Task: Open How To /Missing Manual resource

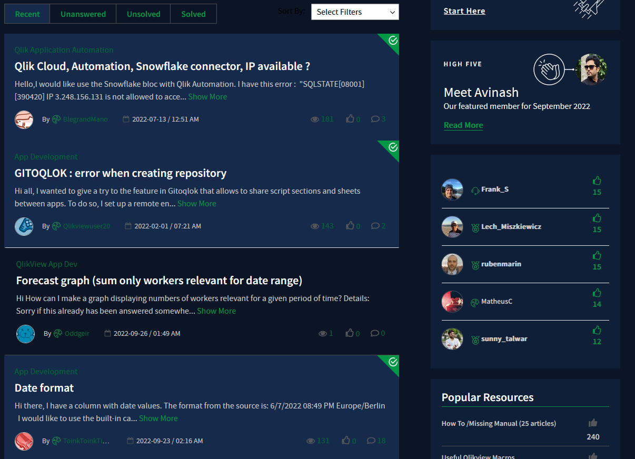Action: (x=499, y=424)
